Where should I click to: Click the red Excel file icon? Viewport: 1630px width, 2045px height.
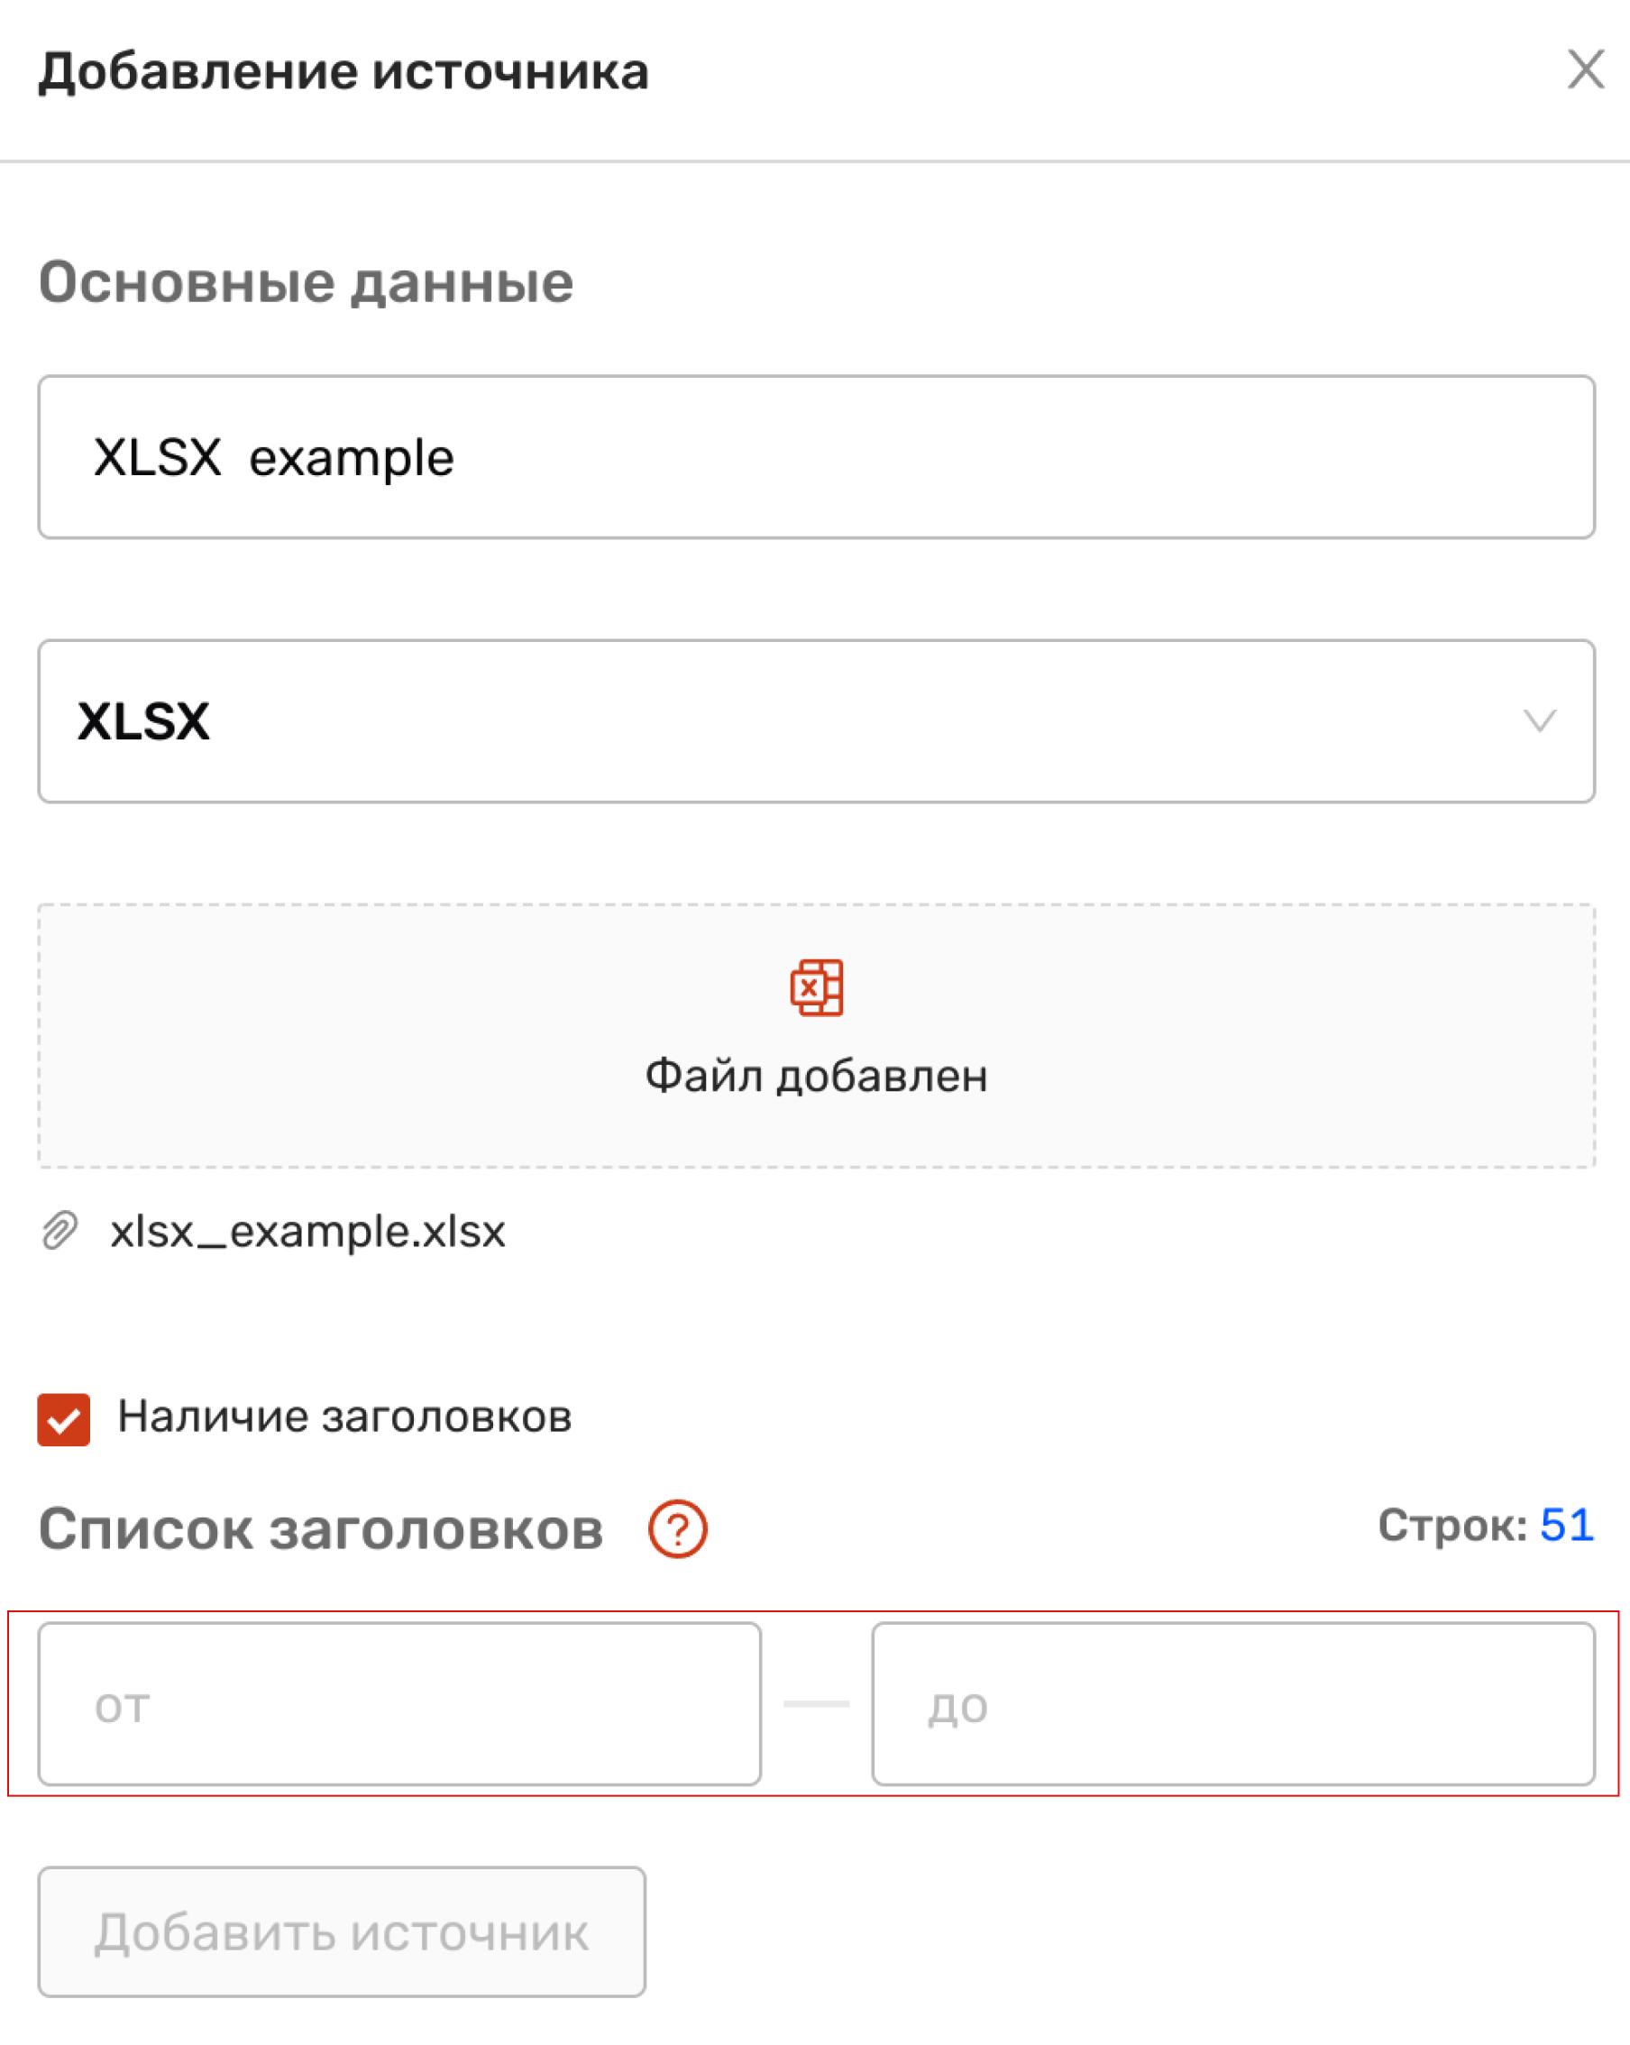(x=817, y=987)
